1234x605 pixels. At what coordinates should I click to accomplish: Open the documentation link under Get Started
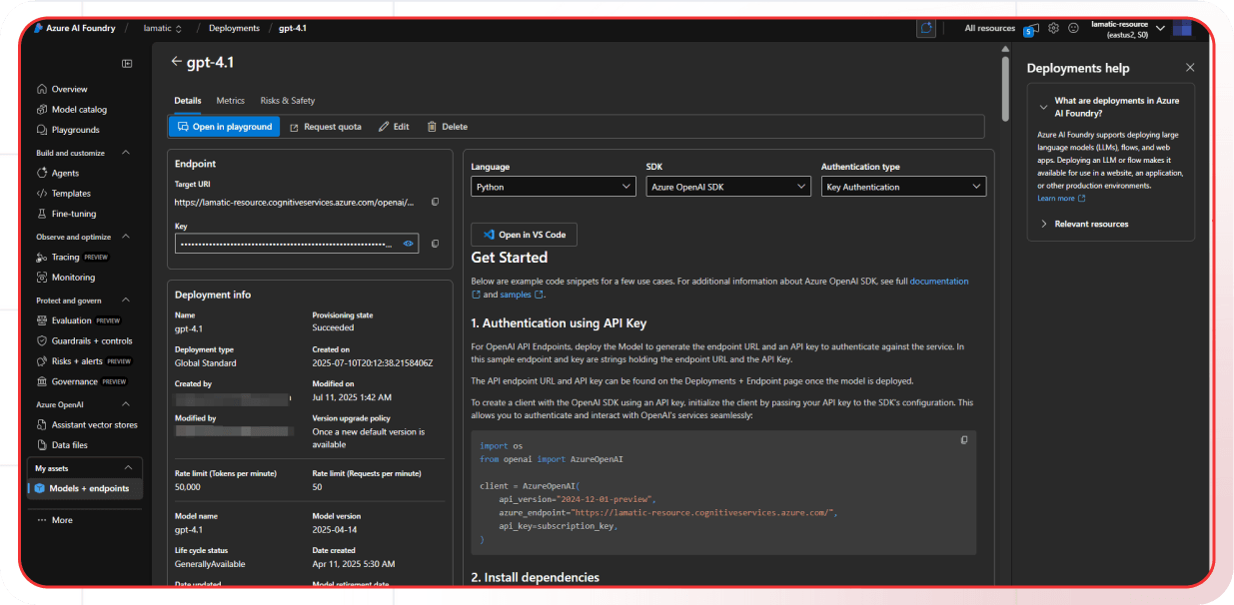pos(939,281)
